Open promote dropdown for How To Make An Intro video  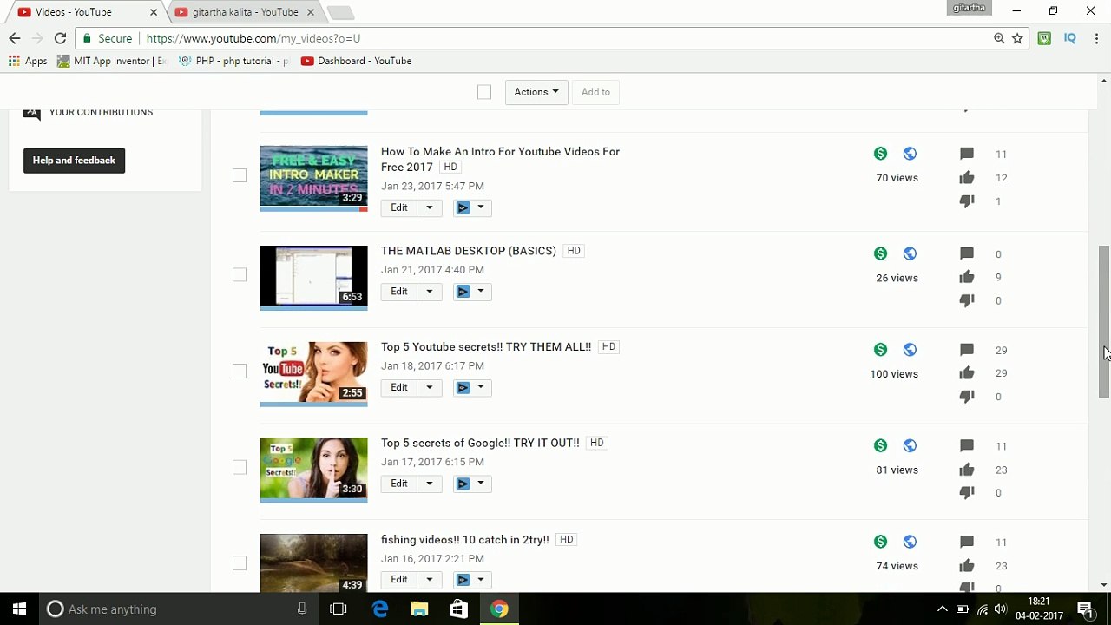(472, 207)
